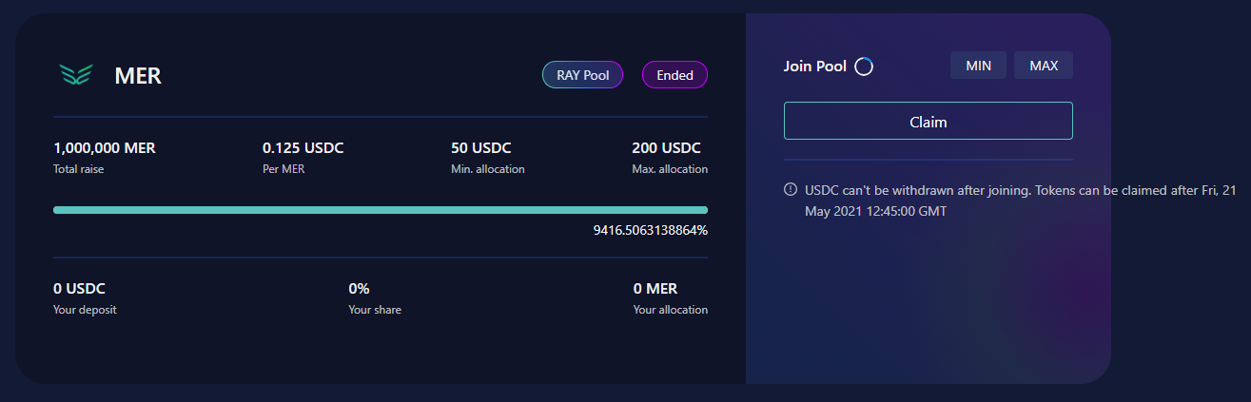This screenshot has width=1251, height=402.
Task: Click the 0 USDC your deposit value
Action: tap(79, 289)
